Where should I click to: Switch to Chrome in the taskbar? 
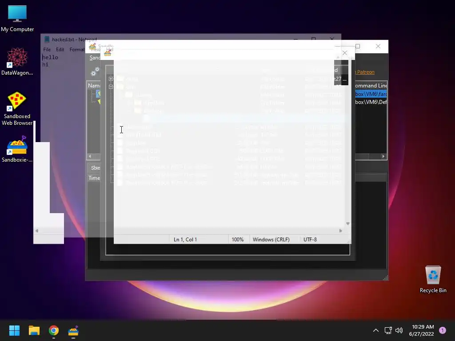pyautogui.click(x=54, y=330)
